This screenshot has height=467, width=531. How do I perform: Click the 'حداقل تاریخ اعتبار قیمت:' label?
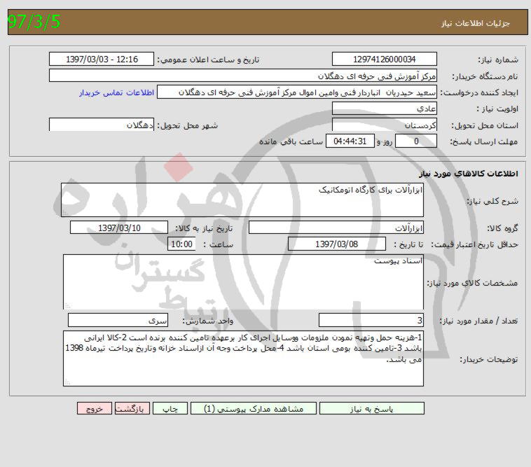pos(474,244)
